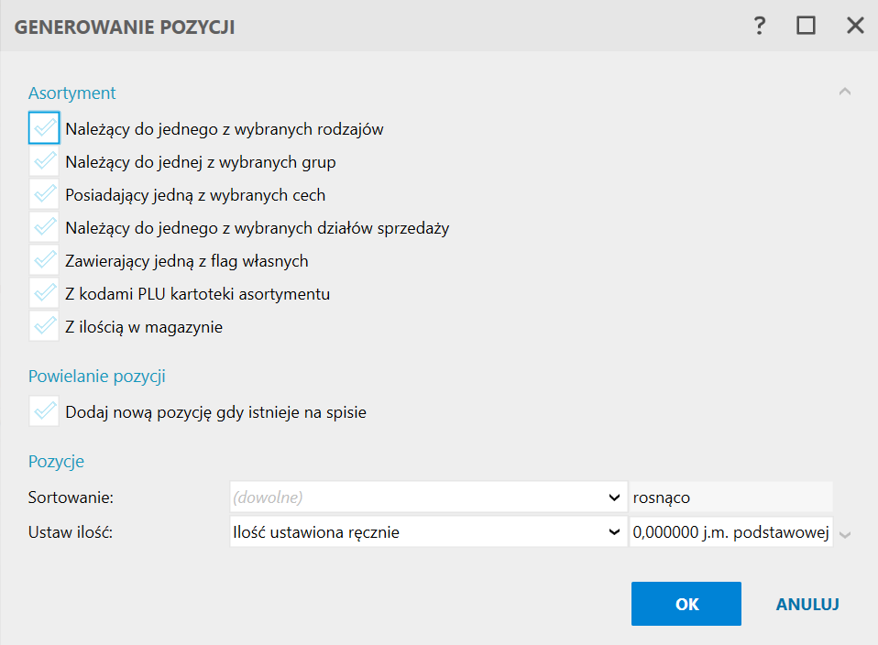
Task: Collapse the Asortyment section chevron
Action: 845,92
